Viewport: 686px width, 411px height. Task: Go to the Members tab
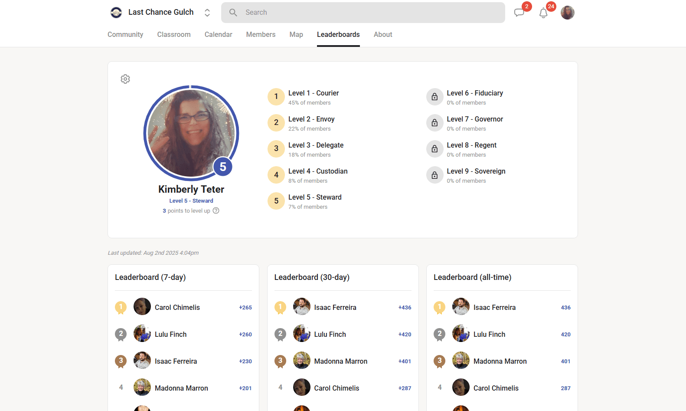click(261, 35)
